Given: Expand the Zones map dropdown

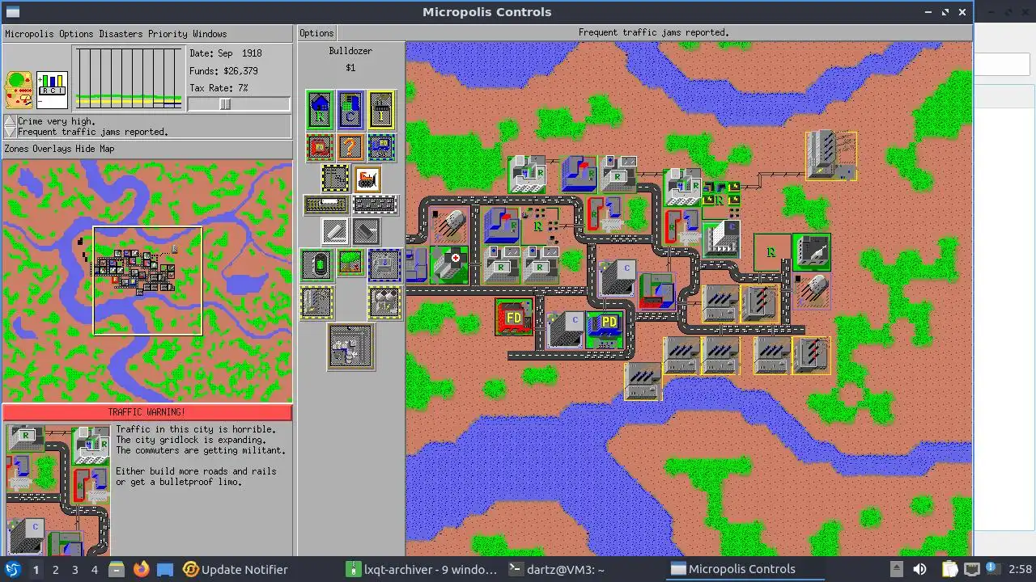Looking at the screenshot, I should [x=16, y=149].
